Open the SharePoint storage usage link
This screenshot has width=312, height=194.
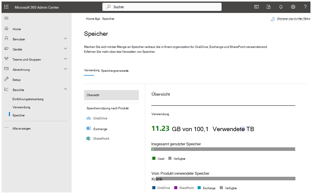(x=101, y=139)
